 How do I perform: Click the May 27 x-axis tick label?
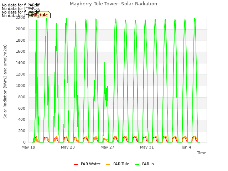coord(107,147)
